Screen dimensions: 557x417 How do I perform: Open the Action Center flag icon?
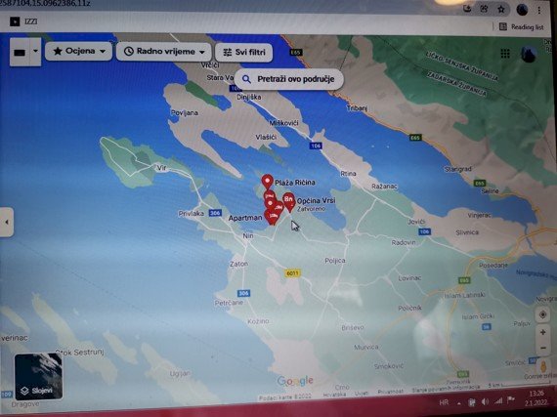pos(511,400)
